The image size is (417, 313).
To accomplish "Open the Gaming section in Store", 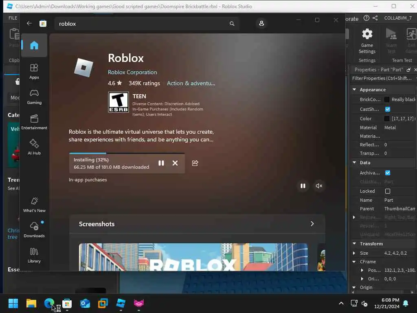I will coord(34,97).
